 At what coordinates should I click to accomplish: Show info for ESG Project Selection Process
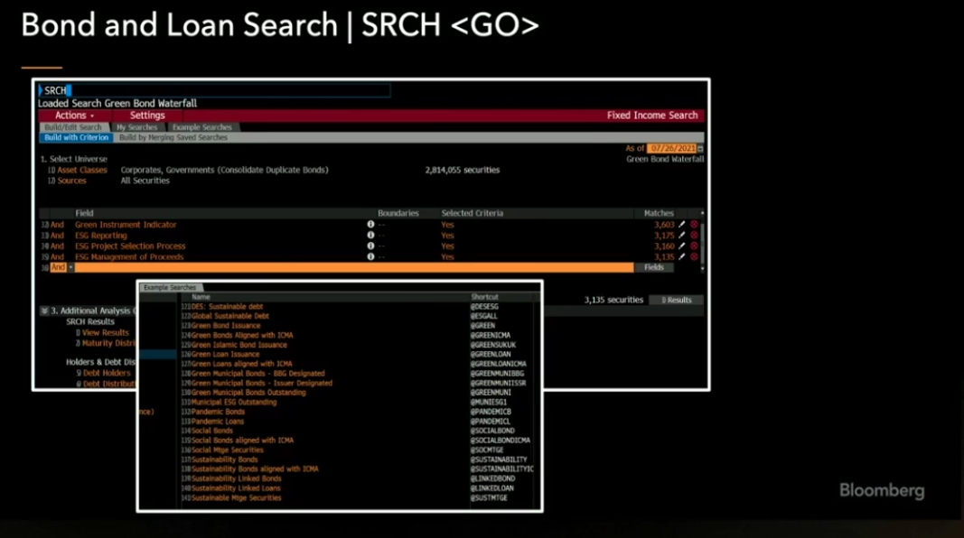(370, 246)
